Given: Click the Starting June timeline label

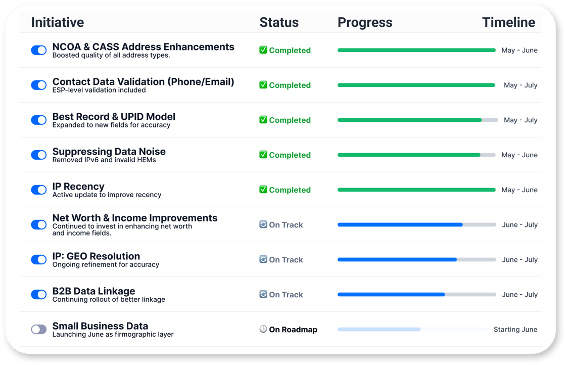Looking at the screenshot, I should click(515, 329).
